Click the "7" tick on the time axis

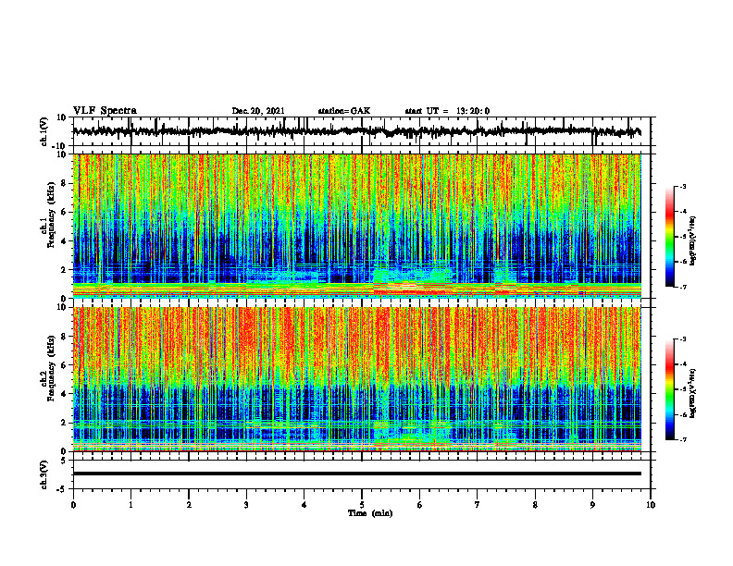(x=478, y=505)
